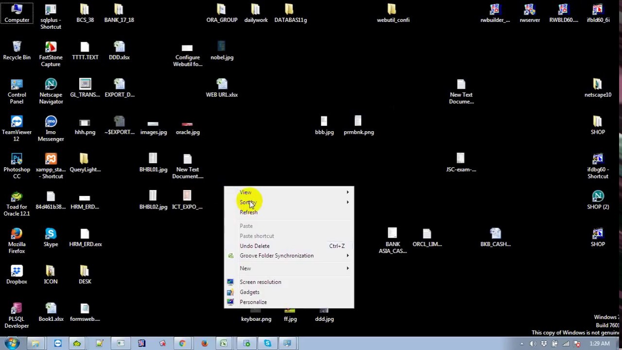Image resolution: width=622 pixels, height=350 pixels.
Task: Select the WEB URL.xlsx file
Action: point(222,88)
